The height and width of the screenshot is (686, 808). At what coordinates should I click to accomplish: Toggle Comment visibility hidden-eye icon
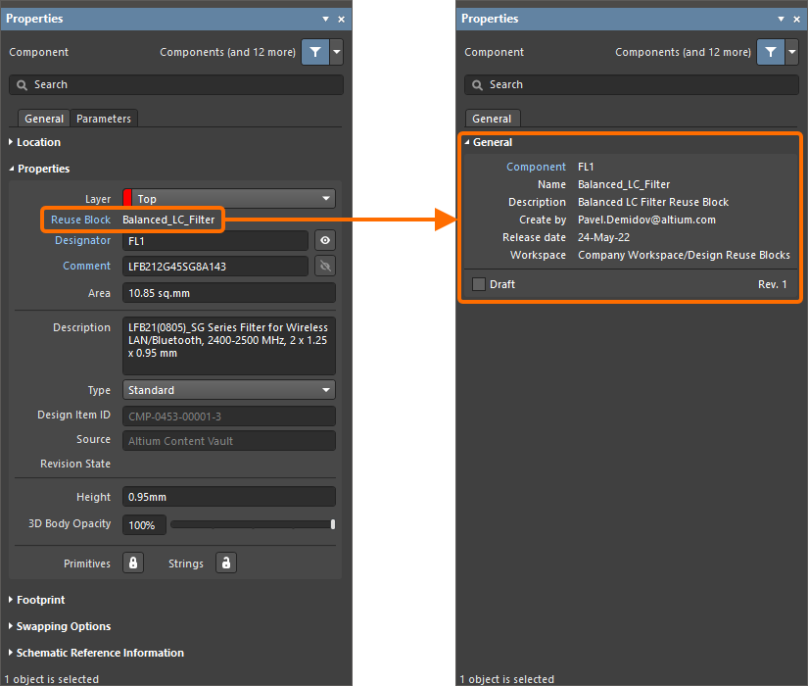coord(325,266)
